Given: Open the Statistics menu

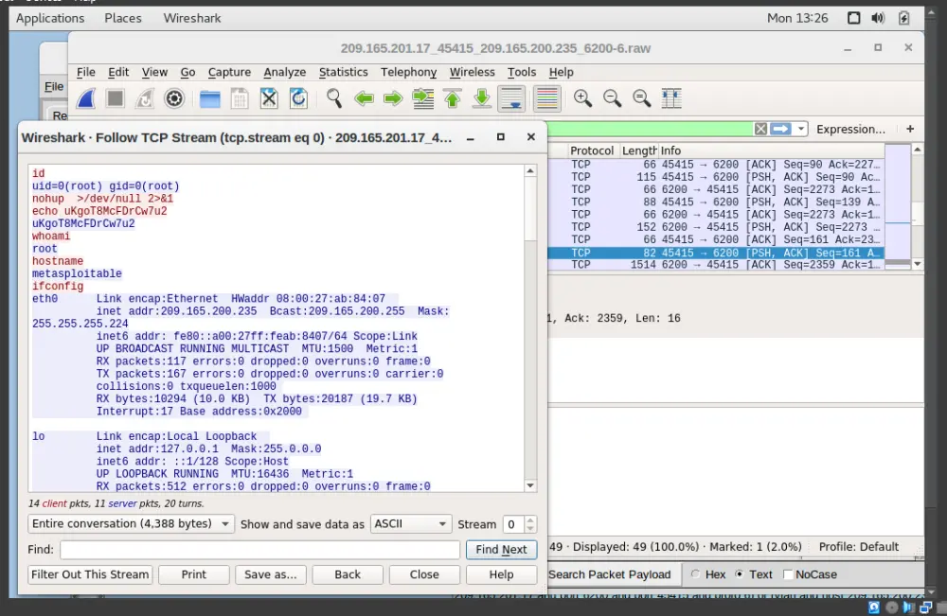Looking at the screenshot, I should (x=343, y=72).
